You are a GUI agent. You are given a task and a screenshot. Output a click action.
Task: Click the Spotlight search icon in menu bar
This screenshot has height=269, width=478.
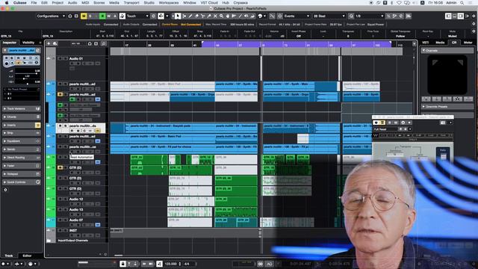462,3
